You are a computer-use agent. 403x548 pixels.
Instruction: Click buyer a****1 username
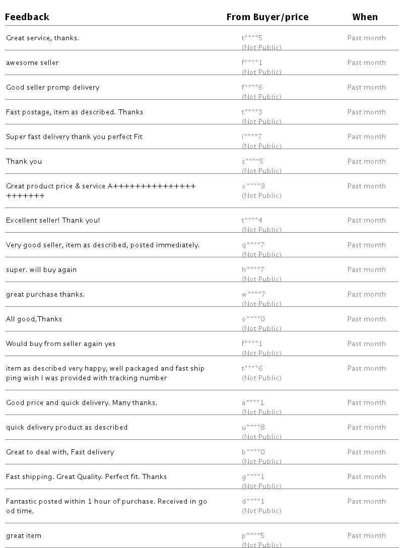pos(253,402)
